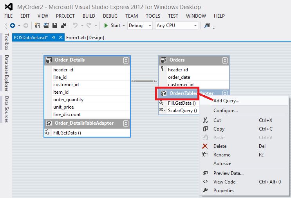Viewport: 291px width, 198px height.
Task: Open the Start button dropdown arrow
Action: click(124, 25)
